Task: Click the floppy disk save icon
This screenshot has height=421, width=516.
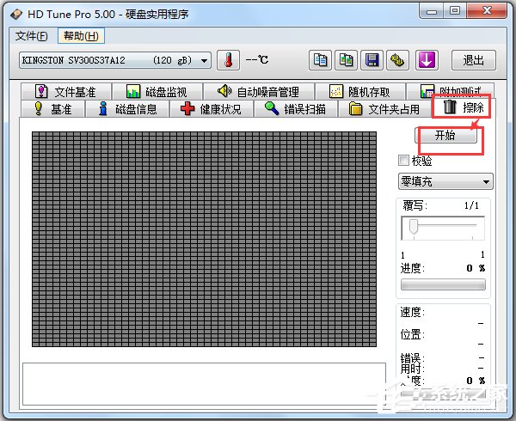Action: click(372, 60)
